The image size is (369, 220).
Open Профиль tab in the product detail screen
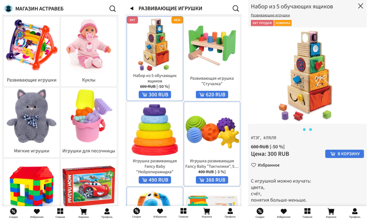[x=354, y=213]
